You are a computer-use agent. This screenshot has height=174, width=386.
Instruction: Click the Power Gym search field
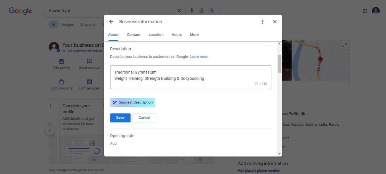[111, 11]
